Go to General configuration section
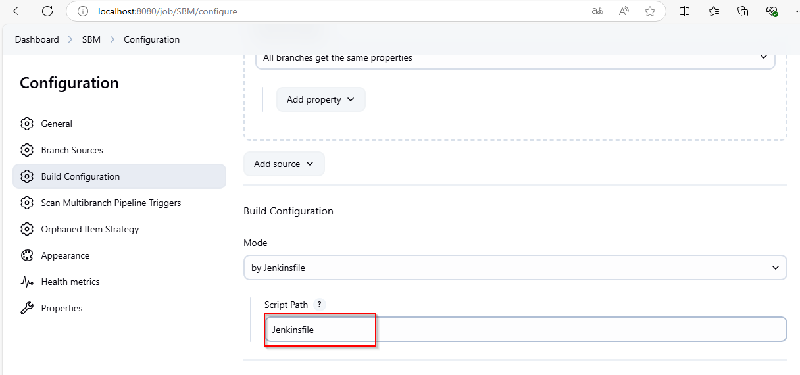The height and width of the screenshot is (375, 800). point(57,124)
